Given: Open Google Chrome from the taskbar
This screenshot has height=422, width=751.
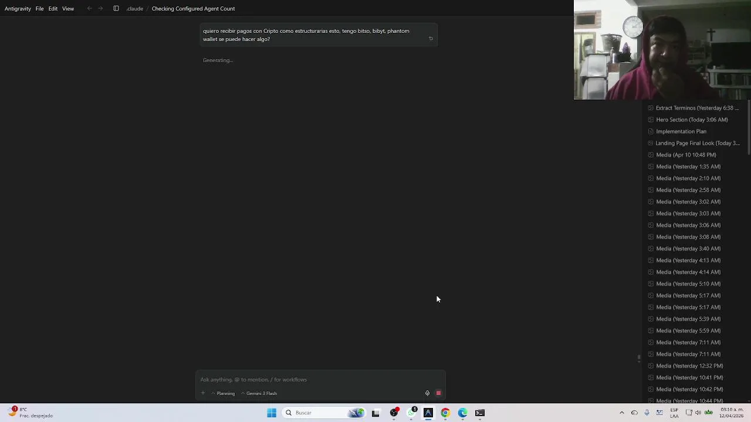Looking at the screenshot, I should coord(445,413).
